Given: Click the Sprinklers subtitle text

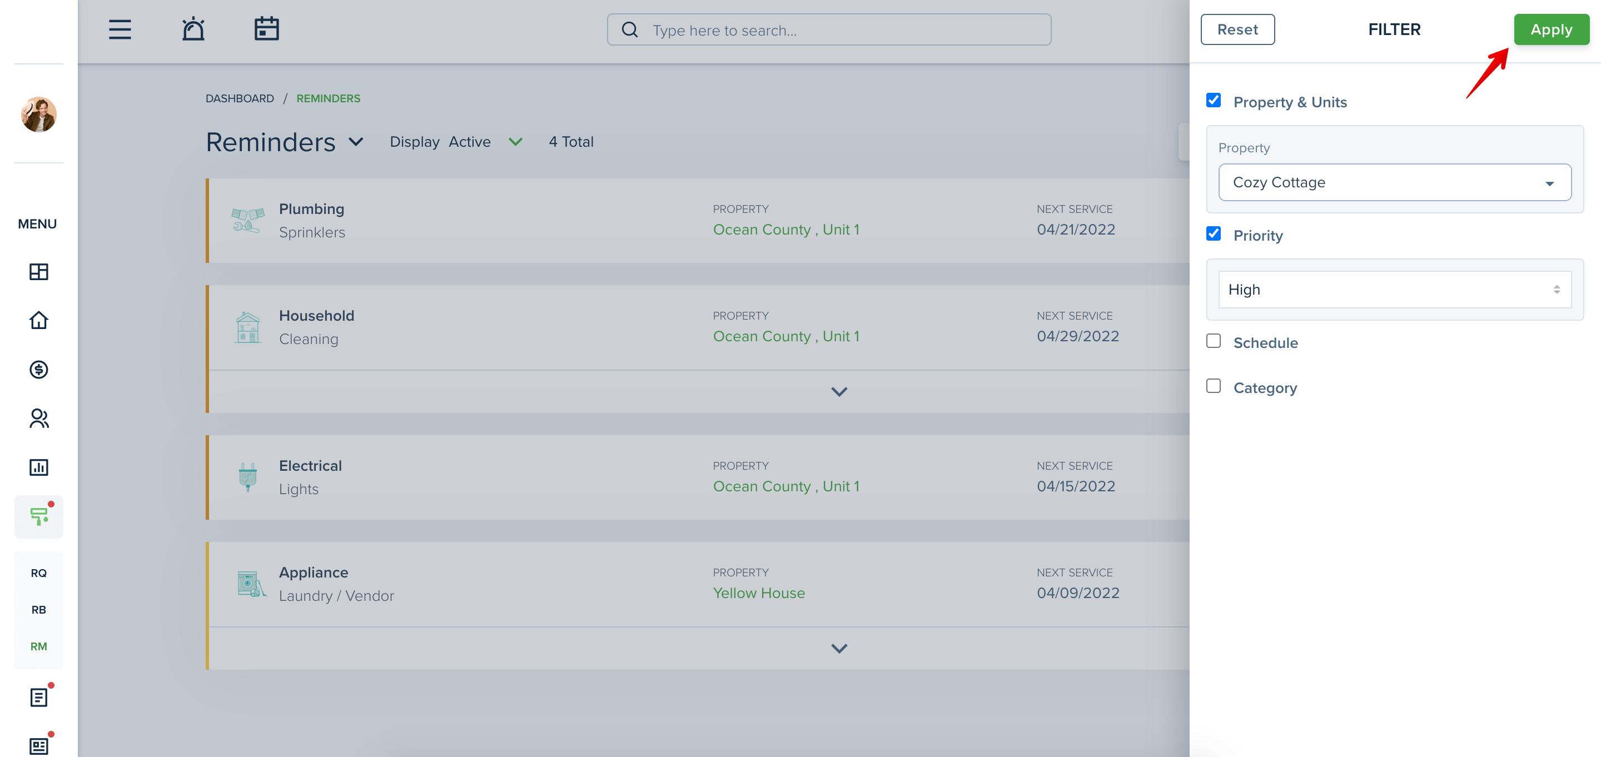Looking at the screenshot, I should click(311, 232).
